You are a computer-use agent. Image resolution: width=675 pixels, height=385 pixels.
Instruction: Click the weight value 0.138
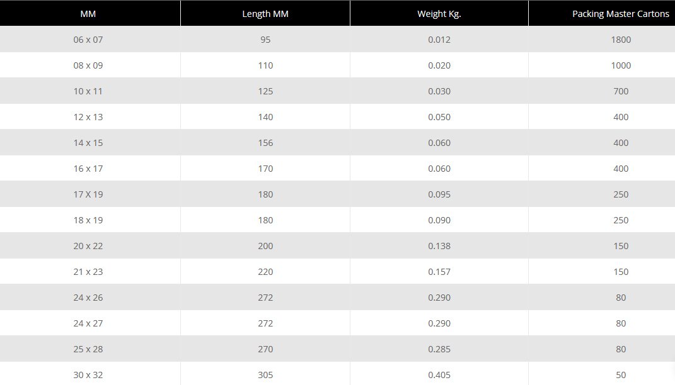[x=439, y=246]
